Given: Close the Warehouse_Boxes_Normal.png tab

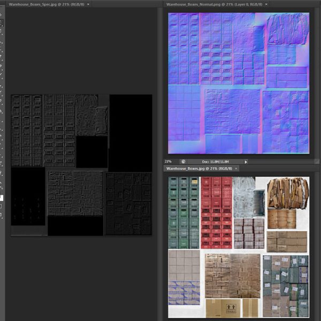Looking at the screenshot, I should 266,4.
